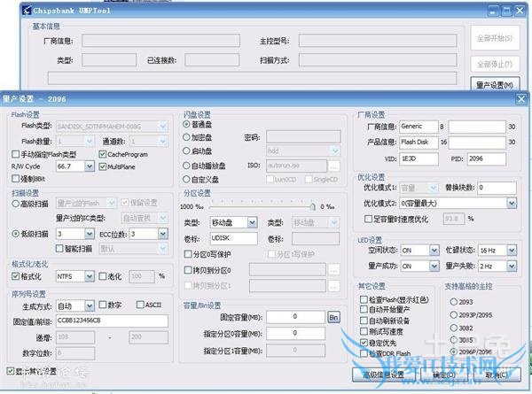Enable 自动开始量产 checkbox

(364, 310)
